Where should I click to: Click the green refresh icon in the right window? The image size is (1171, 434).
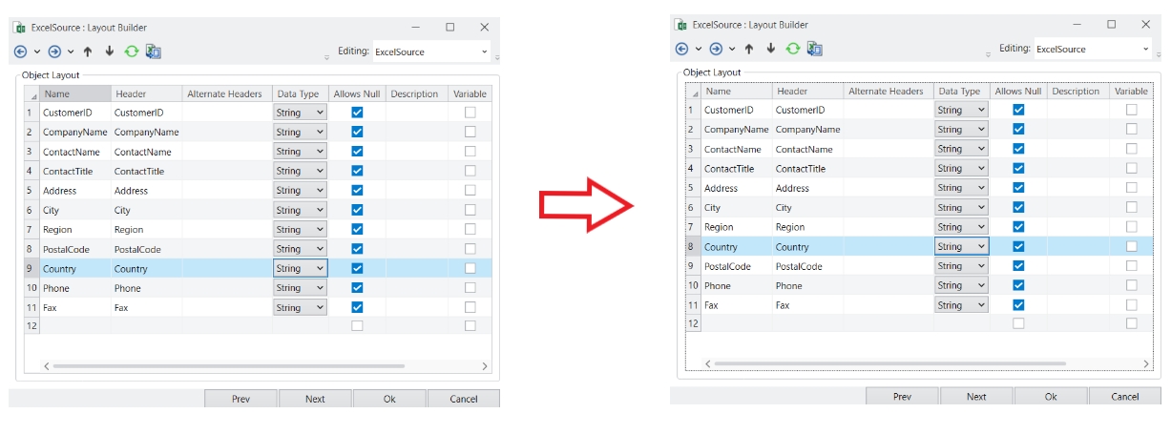point(793,49)
